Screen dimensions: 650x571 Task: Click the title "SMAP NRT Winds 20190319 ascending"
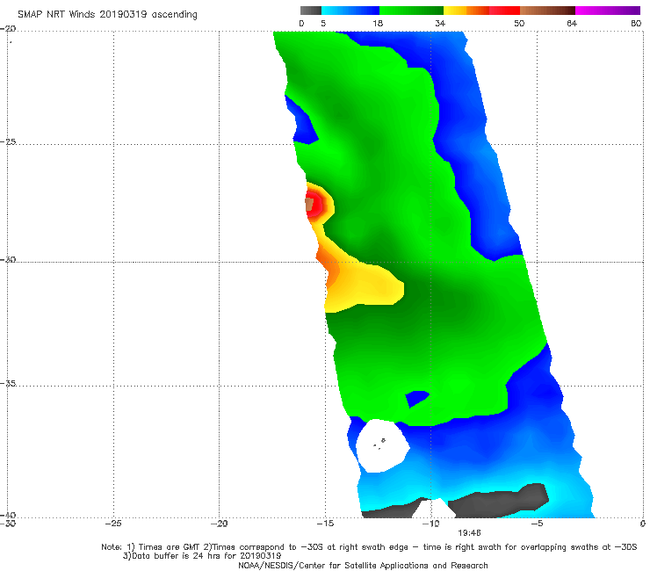[x=107, y=15]
